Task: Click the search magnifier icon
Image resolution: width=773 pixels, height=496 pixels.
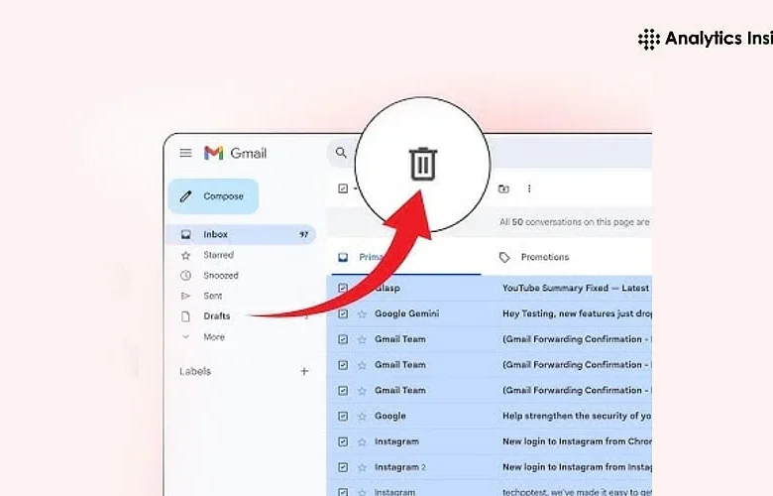Action: [341, 153]
